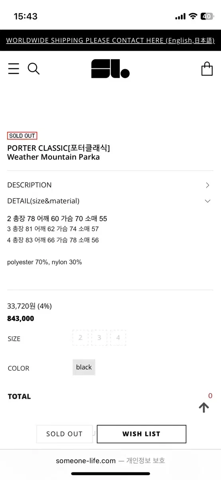Expand the DESCRIPTION section chevron

[x=207, y=185]
